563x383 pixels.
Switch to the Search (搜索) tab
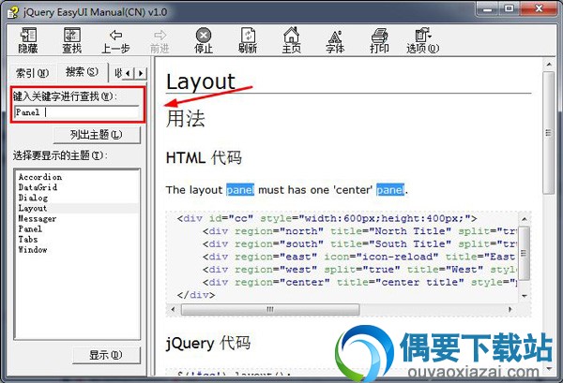coord(82,72)
